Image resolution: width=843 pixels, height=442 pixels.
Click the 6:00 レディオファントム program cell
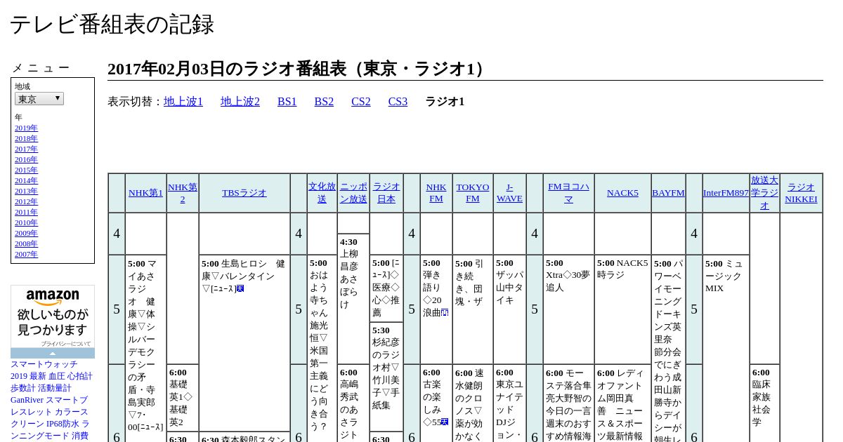coord(622,403)
